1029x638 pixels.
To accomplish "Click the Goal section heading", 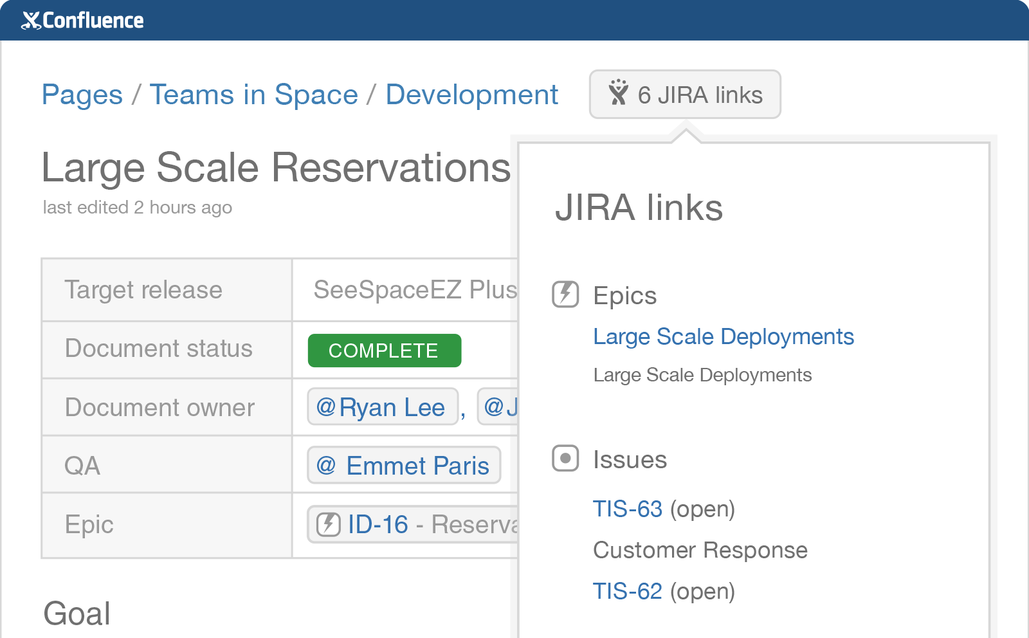I will 77,614.
